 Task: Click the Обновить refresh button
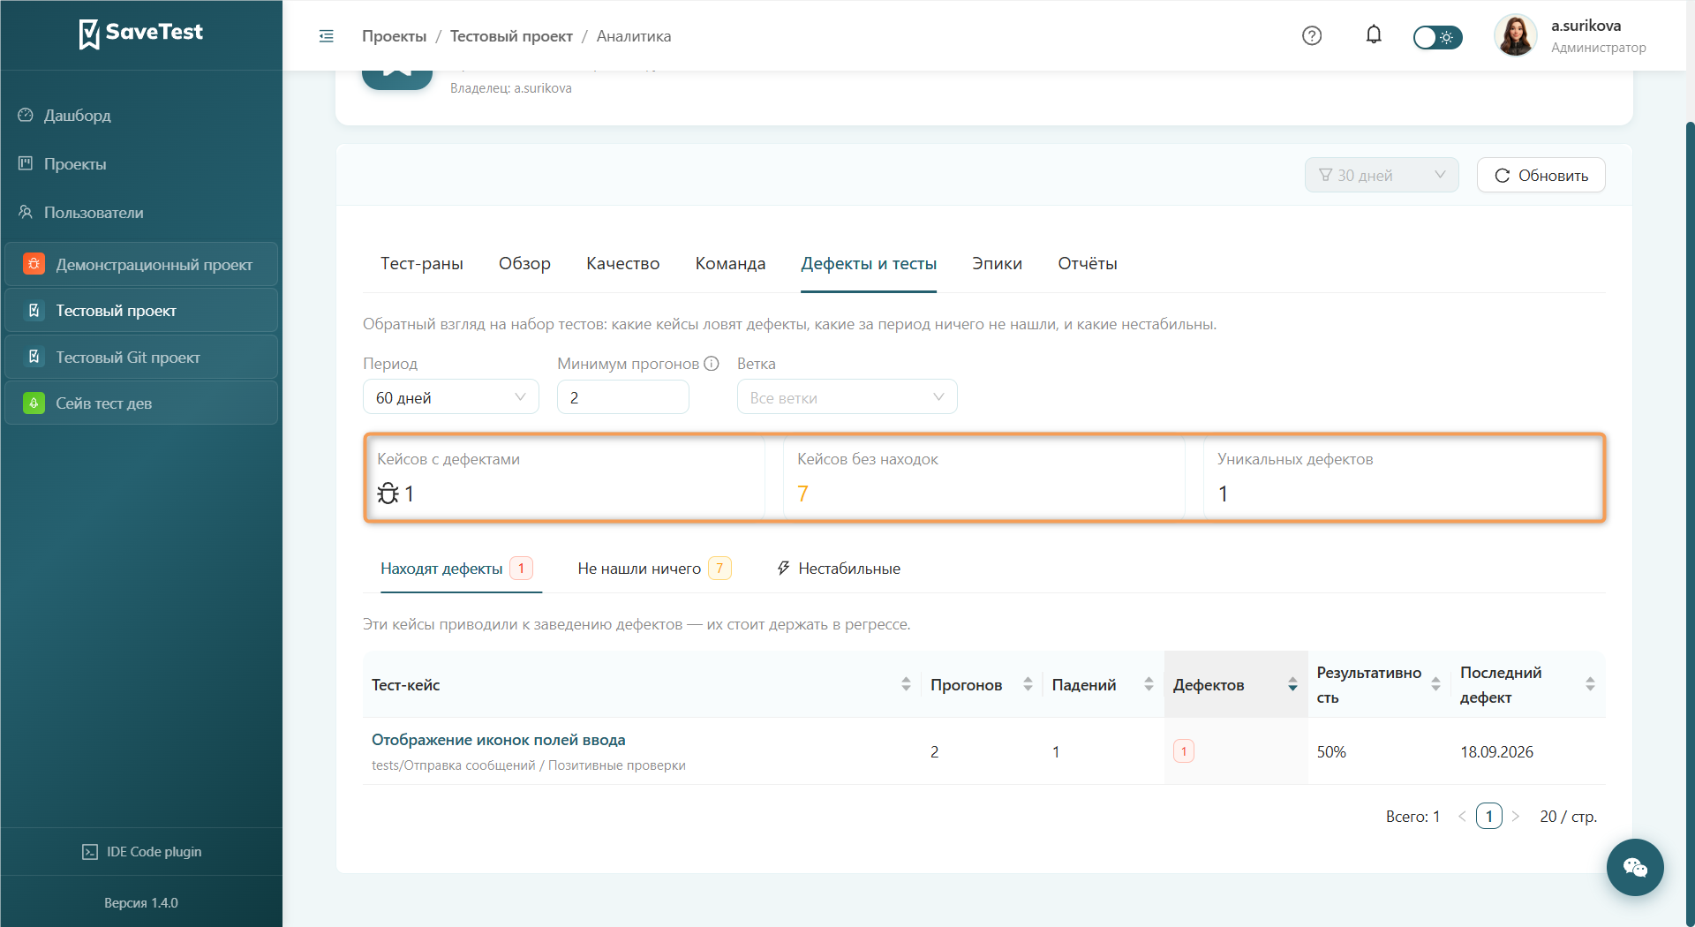pyautogui.click(x=1541, y=175)
